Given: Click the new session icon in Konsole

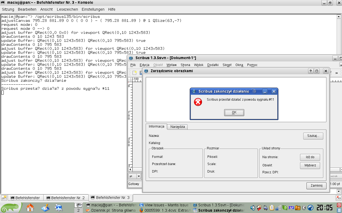Looking at the screenshot, I should (x=4, y=198).
